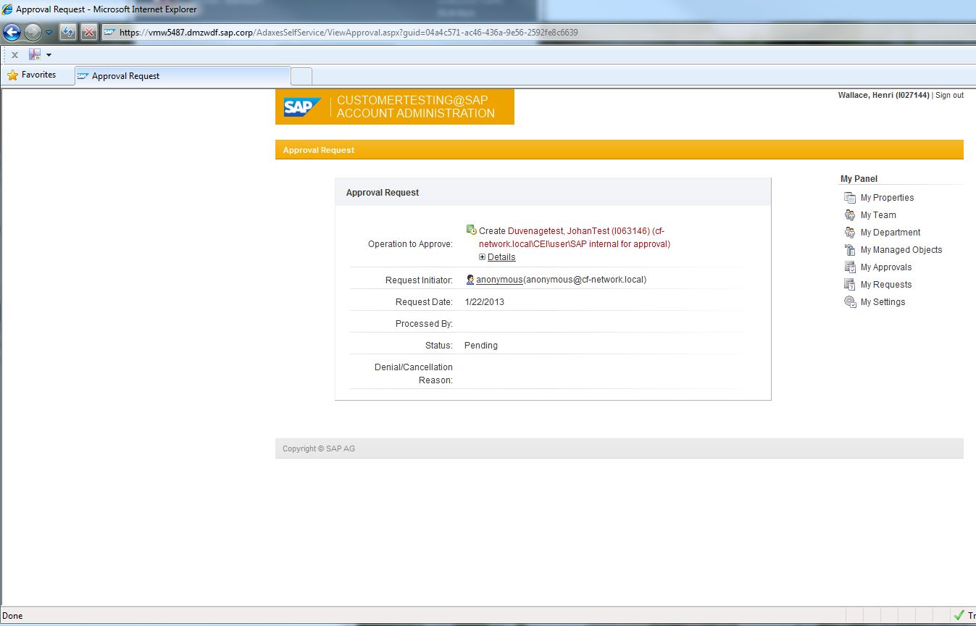Image resolution: width=976 pixels, height=626 pixels.
Task: Open a new blank tab
Action: click(301, 76)
